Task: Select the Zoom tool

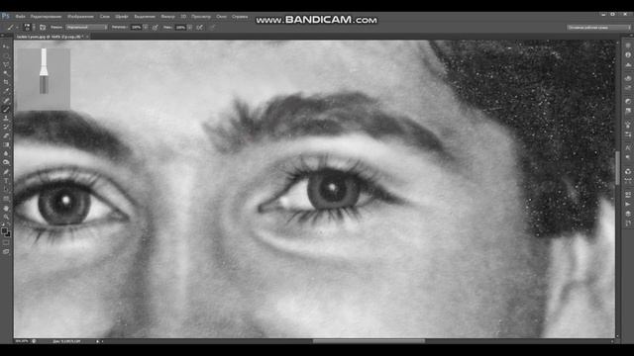Action: (x=6, y=218)
